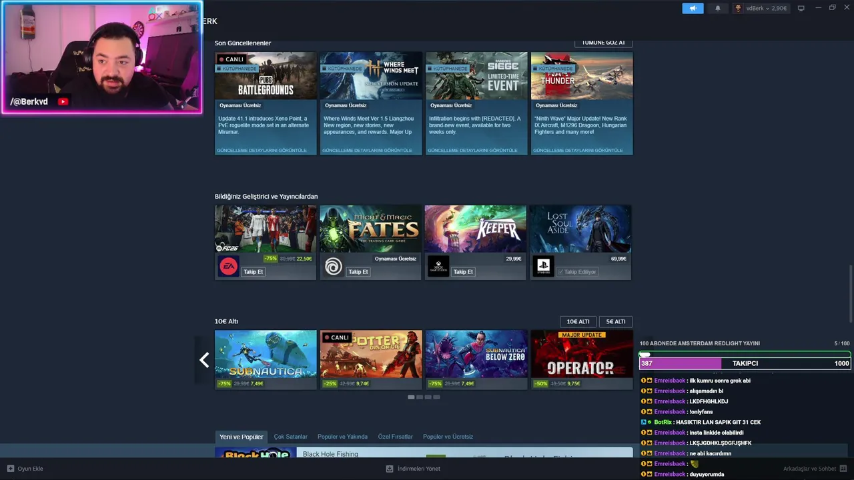Click Keeper 29,99€ price
Viewport: 854px width, 480px height.
tap(514, 259)
